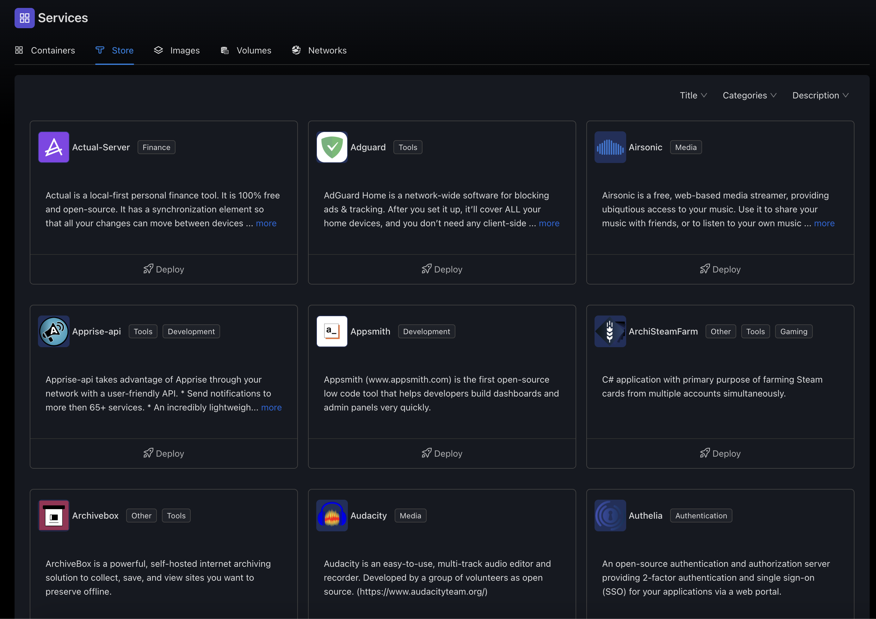Screen dimensions: 876x619
Task: Click the Airsonic waveform icon
Action: pos(610,147)
